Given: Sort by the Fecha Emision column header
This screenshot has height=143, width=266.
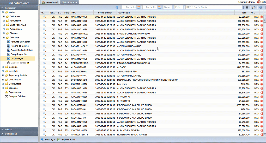Looking at the screenshot, I should click(x=105, y=12).
